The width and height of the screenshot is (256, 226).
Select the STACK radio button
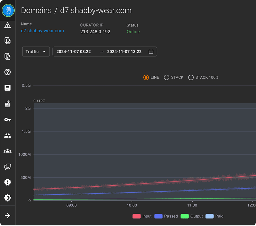(x=166, y=77)
